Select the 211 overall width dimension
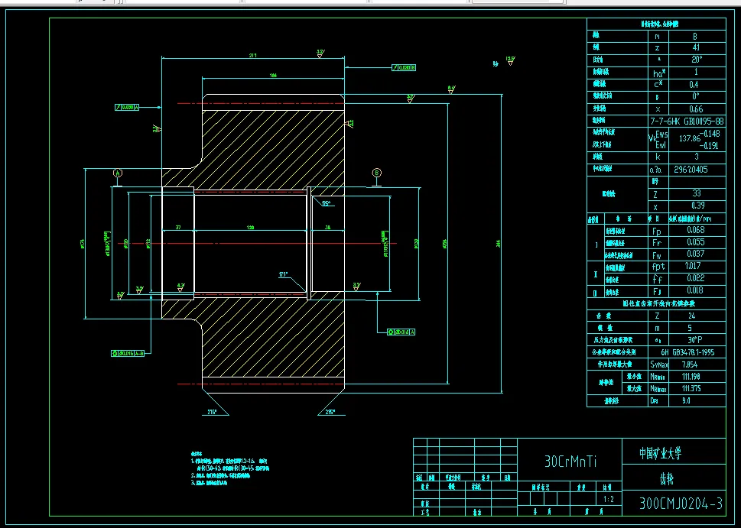Image resolution: width=741 pixels, height=528 pixels. (x=253, y=55)
